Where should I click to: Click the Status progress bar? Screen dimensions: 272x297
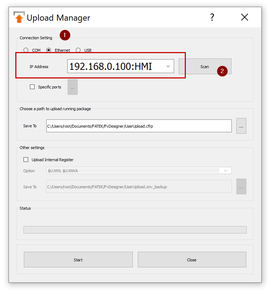pyautogui.click(x=135, y=230)
